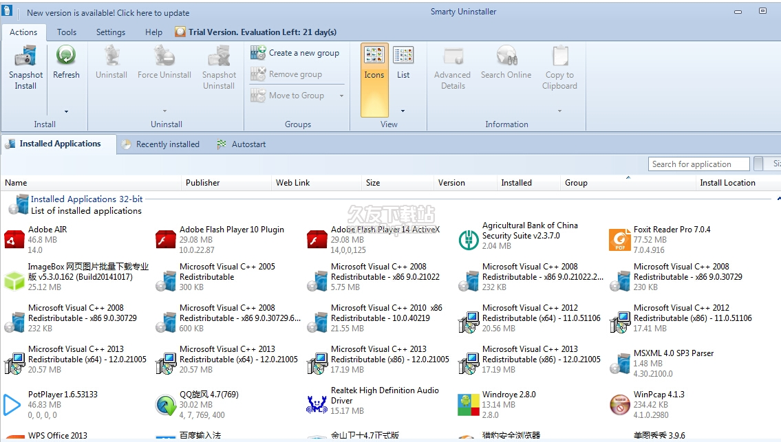
Task: Select Agricultural Bank of China Security Suite icon
Action: pyautogui.click(x=468, y=240)
